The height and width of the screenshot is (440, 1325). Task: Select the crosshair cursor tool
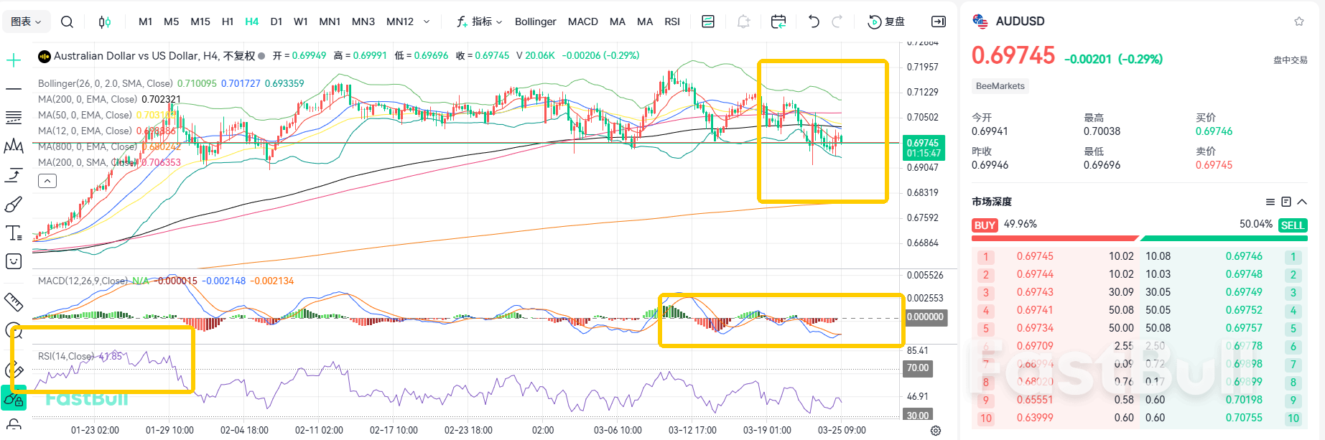tap(14, 60)
